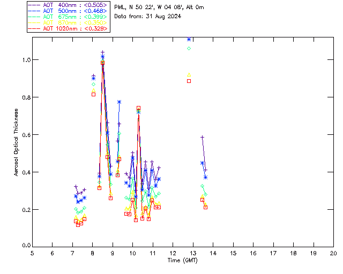Select the AOT 870nm legend entry
Image resolution: width=343 pixels, height=274 pixels.
pyautogui.click(x=68, y=22)
